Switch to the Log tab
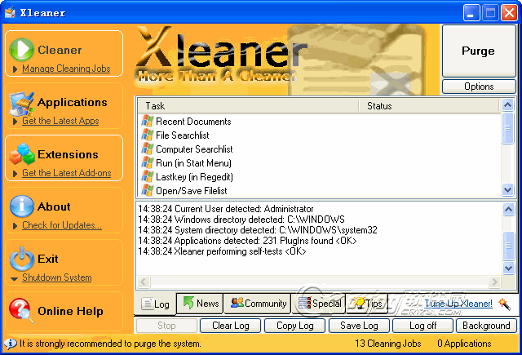This screenshot has width=522, height=355. click(155, 304)
